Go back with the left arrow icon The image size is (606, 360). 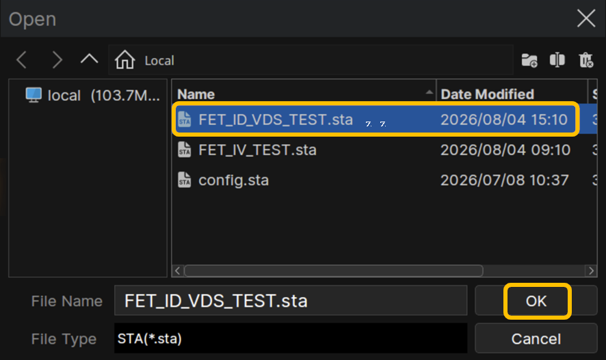pos(22,60)
